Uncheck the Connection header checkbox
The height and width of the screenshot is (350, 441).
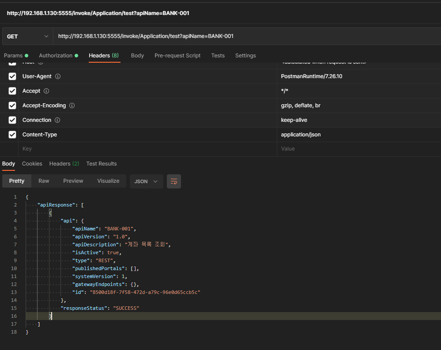[x=12, y=120]
